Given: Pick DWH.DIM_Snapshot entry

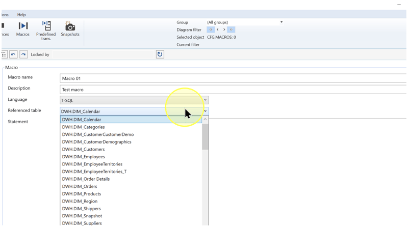Looking at the screenshot, I should click(x=131, y=216).
